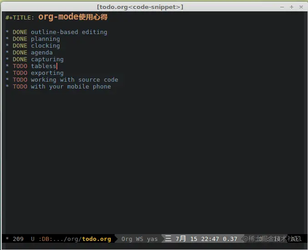Image resolution: width=308 pixels, height=250 pixels.
Task: Click the org-mode使用心得 title text
Action: pos(73,17)
